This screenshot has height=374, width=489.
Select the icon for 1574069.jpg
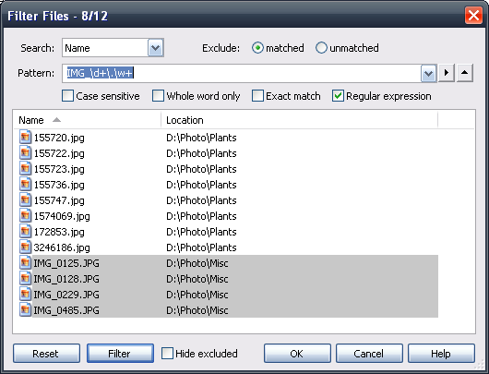25,216
